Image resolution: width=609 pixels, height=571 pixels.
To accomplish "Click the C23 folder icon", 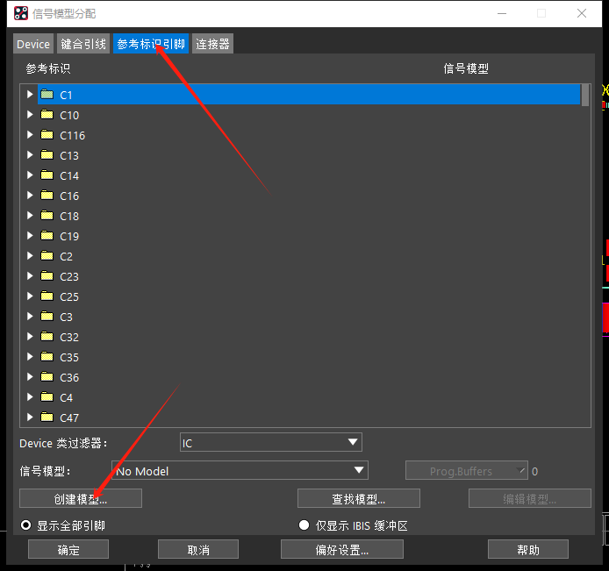I will [47, 276].
